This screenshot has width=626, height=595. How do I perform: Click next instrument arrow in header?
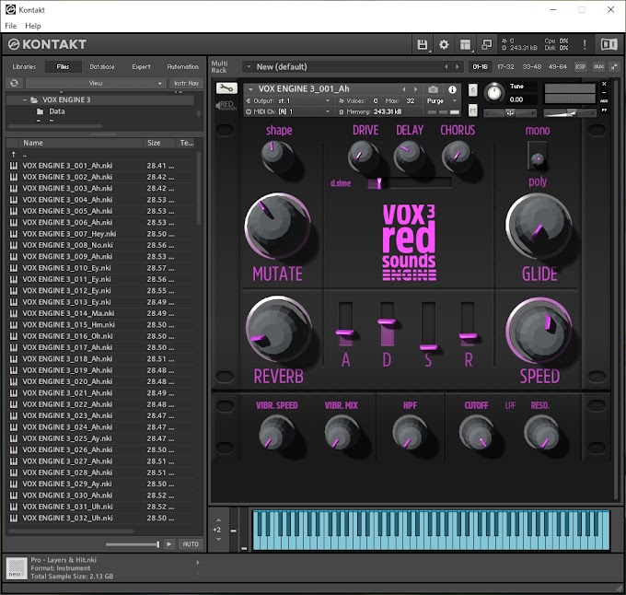(x=415, y=89)
